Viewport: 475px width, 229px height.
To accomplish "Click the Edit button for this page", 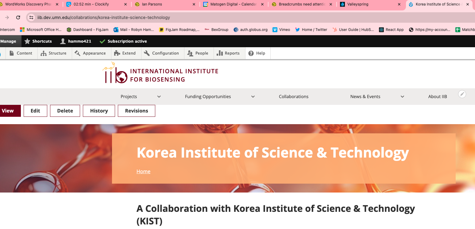I will click(x=35, y=111).
